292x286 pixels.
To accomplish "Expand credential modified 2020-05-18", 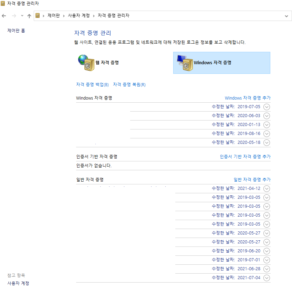I will [267, 142].
